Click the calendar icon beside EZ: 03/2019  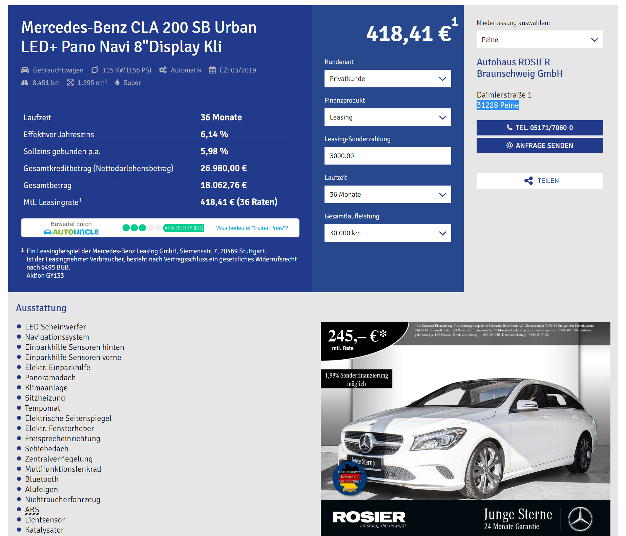[212, 70]
